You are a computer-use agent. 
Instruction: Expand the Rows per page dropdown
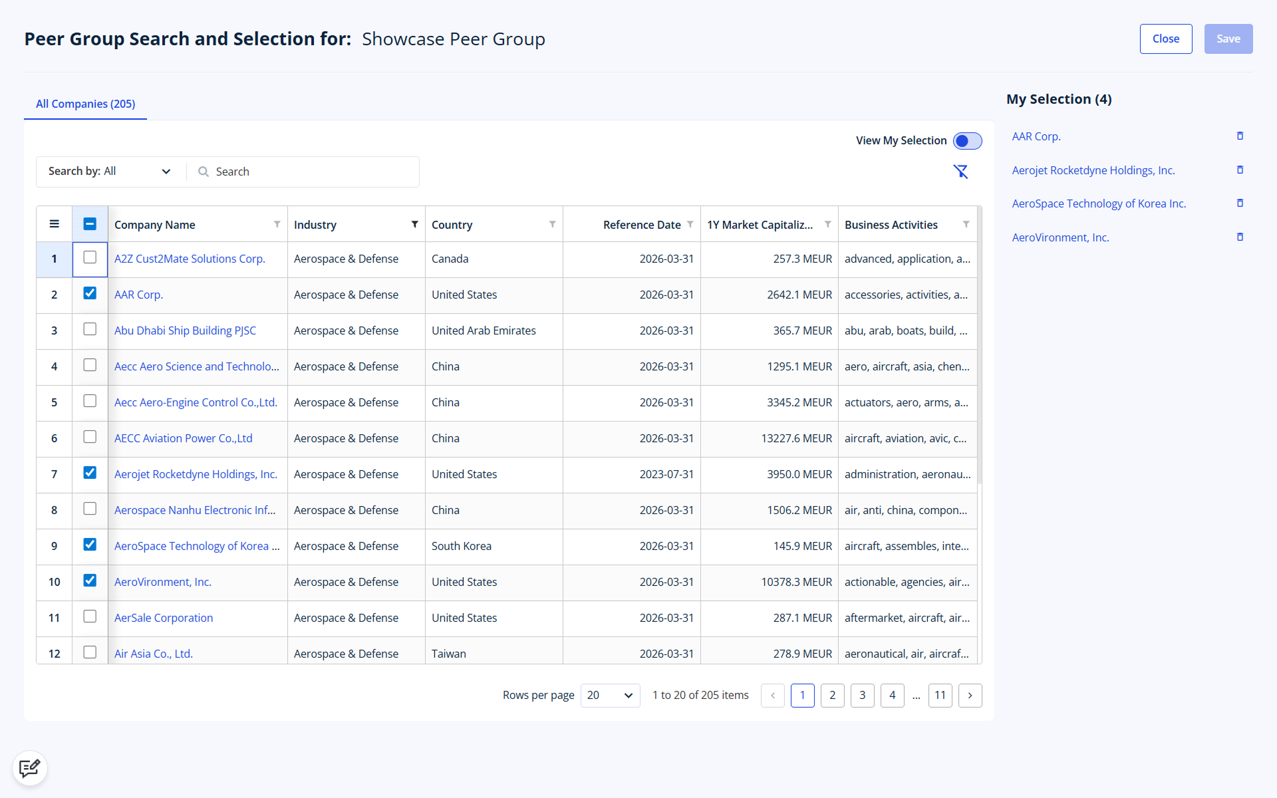[x=610, y=696]
